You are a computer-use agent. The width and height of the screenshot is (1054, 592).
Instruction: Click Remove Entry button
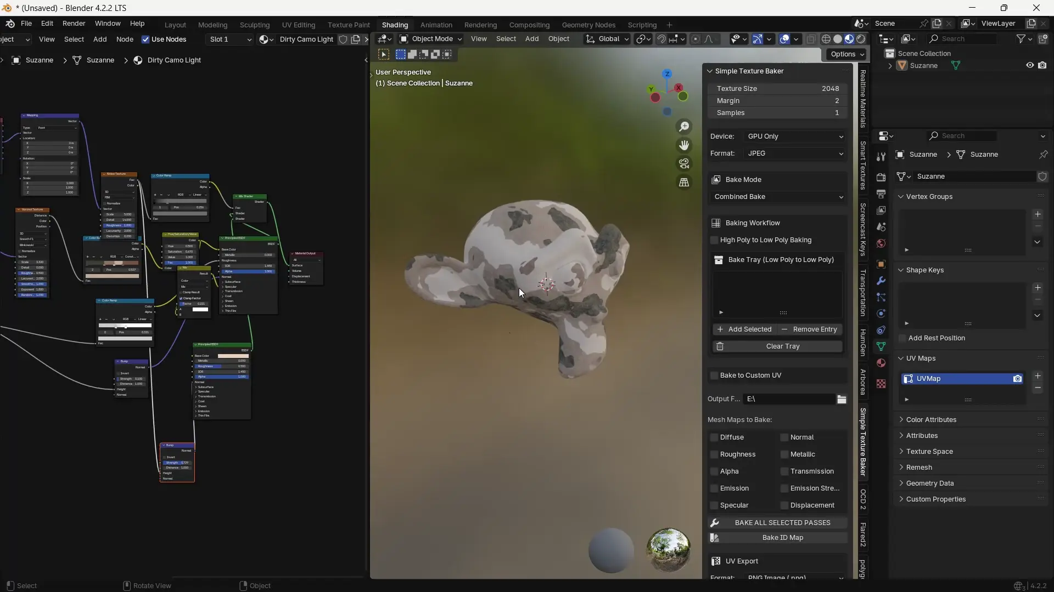[810, 329]
